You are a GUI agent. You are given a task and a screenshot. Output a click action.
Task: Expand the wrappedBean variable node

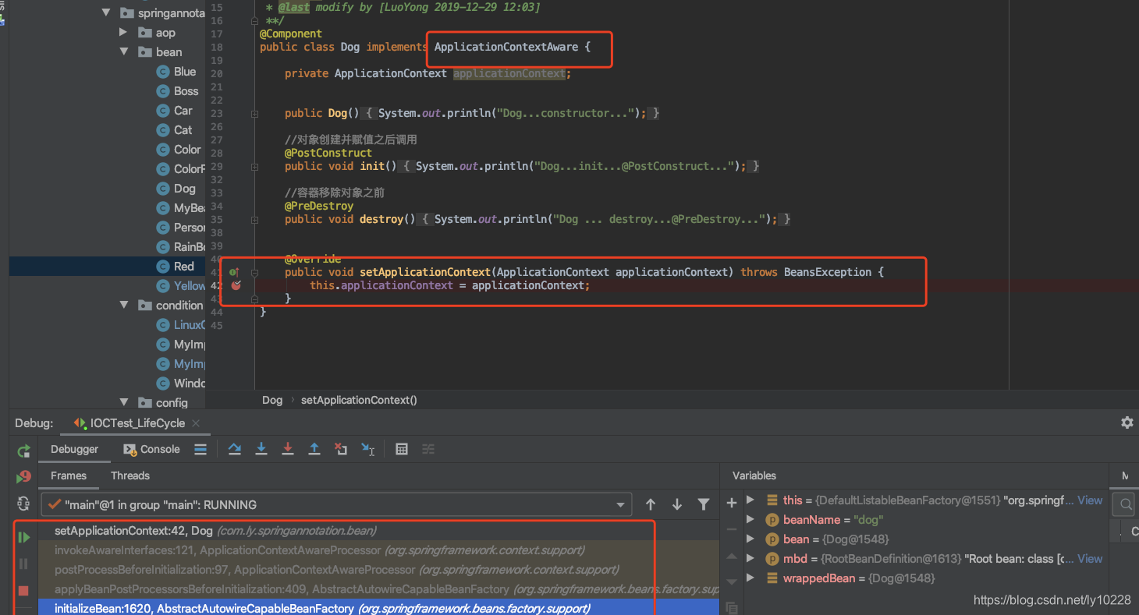pyautogui.click(x=750, y=578)
